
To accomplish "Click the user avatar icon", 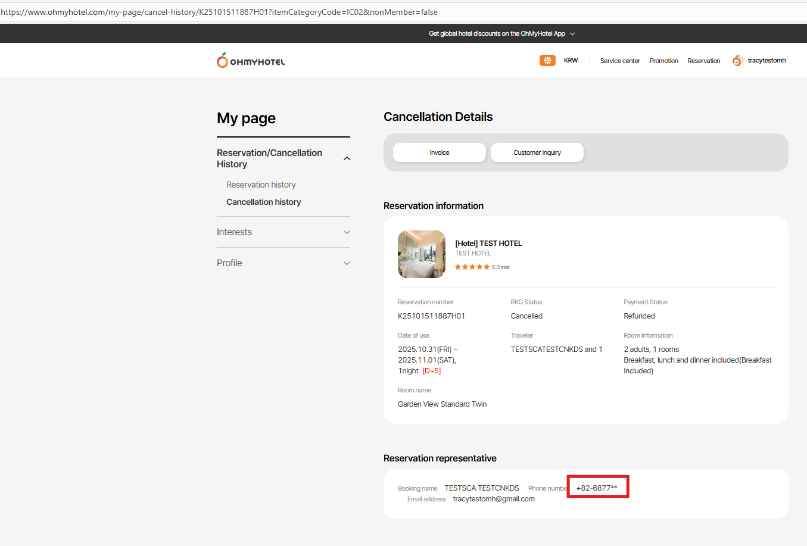I will pyautogui.click(x=737, y=60).
